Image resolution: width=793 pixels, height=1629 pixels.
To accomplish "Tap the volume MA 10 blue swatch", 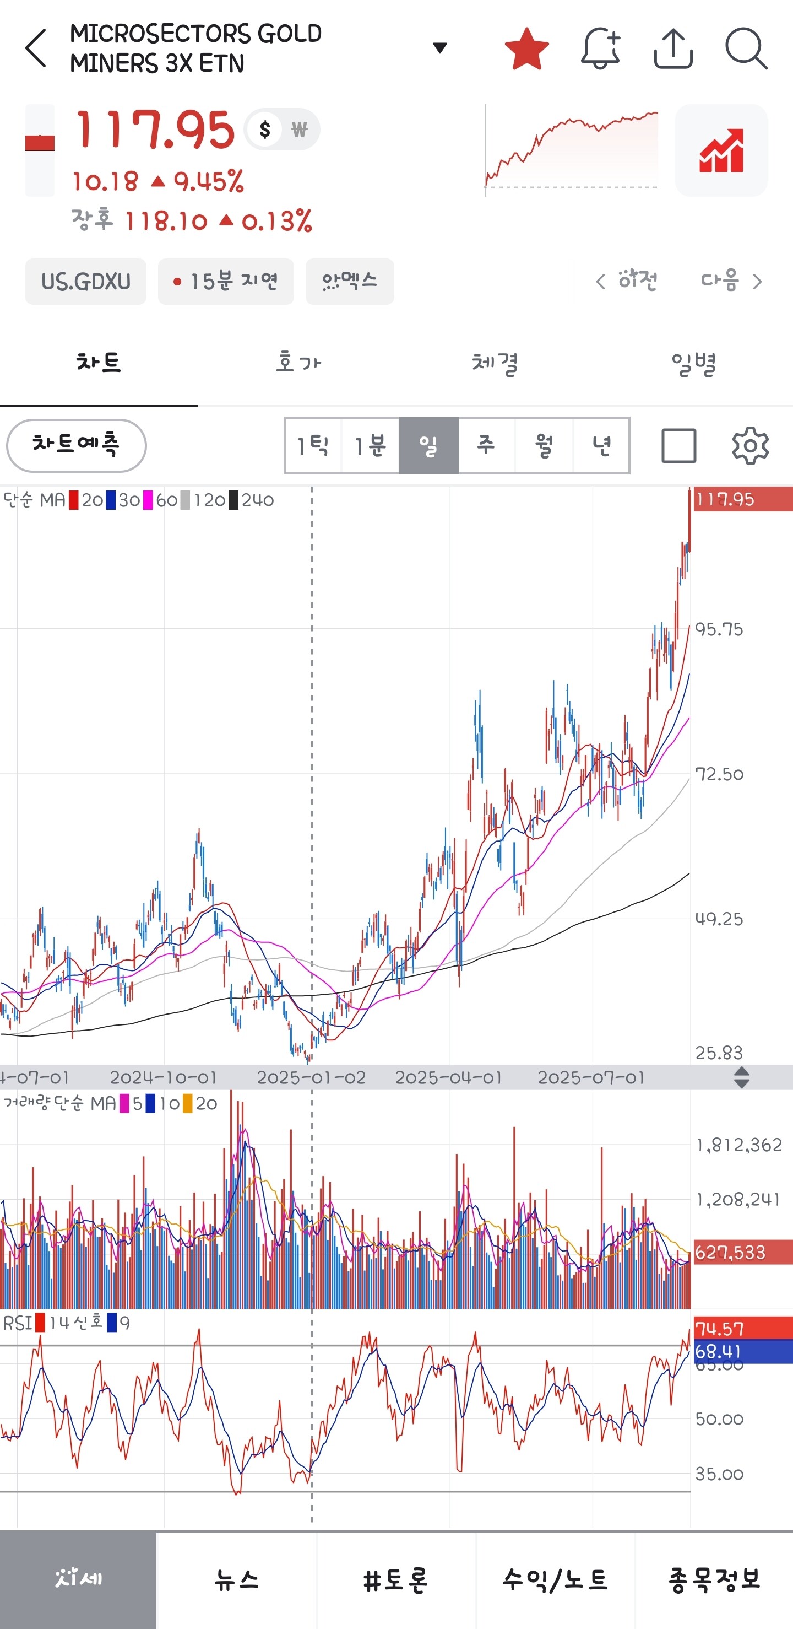I will [150, 1103].
